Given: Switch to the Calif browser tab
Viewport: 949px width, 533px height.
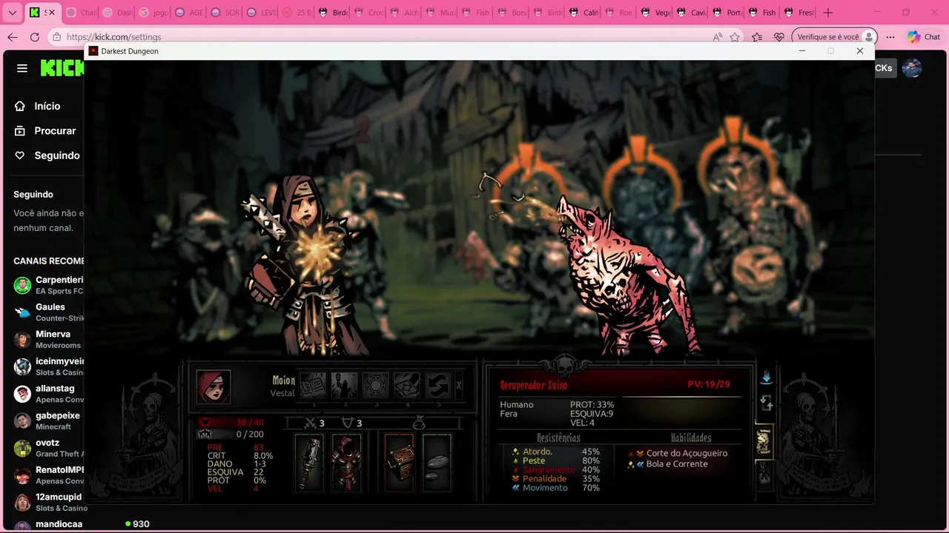Looking at the screenshot, I should (x=583, y=13).
